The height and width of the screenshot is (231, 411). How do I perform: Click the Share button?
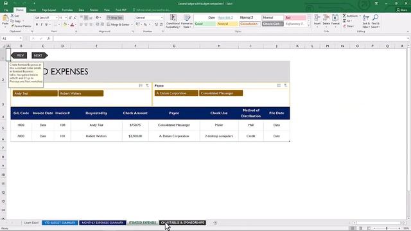(401, 10)
